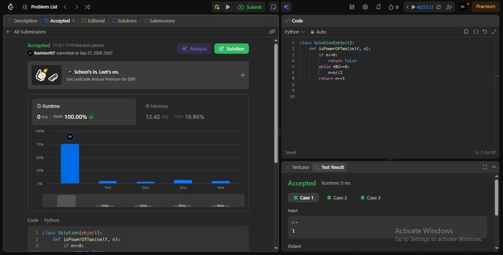Click the 3ms distribution bar
503x255 pixels.
pyautogui.click(x=183, y=182)
